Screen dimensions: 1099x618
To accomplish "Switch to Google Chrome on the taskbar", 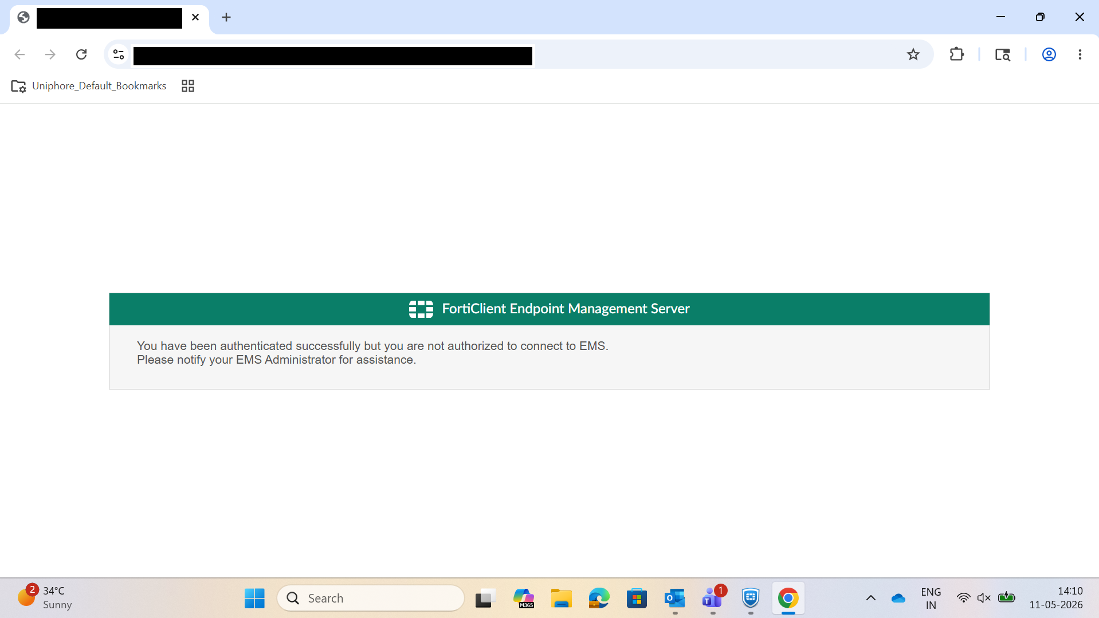I will pos(788,599).
